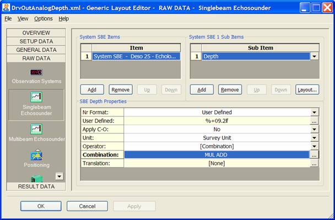Open the User Defined format ellipsis button
The image size is (335, 220).
pos(314,121)
